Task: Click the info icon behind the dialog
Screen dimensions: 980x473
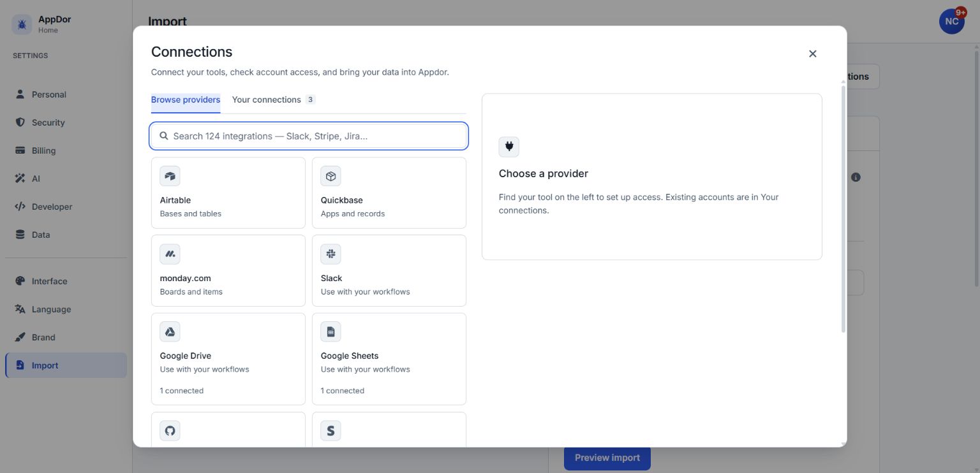Action: [856, 177]
